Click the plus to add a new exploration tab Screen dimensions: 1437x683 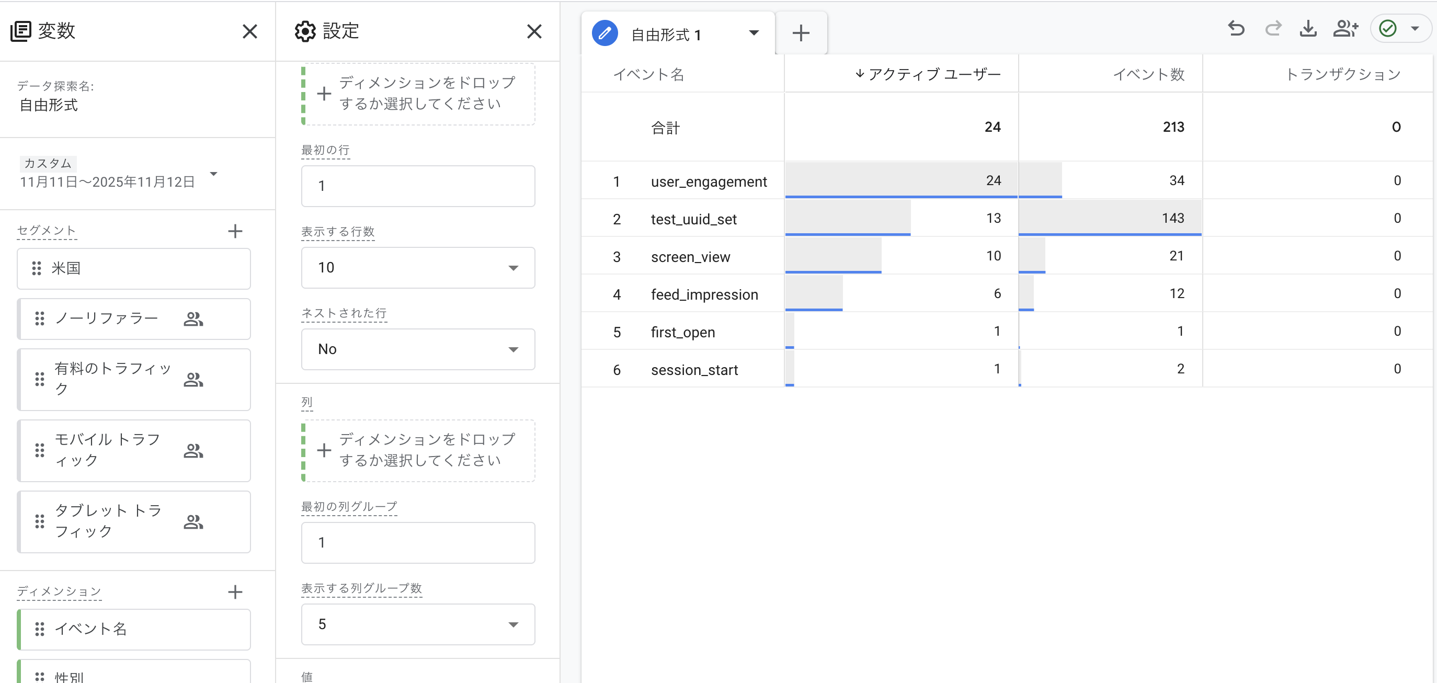click(801, 32)
